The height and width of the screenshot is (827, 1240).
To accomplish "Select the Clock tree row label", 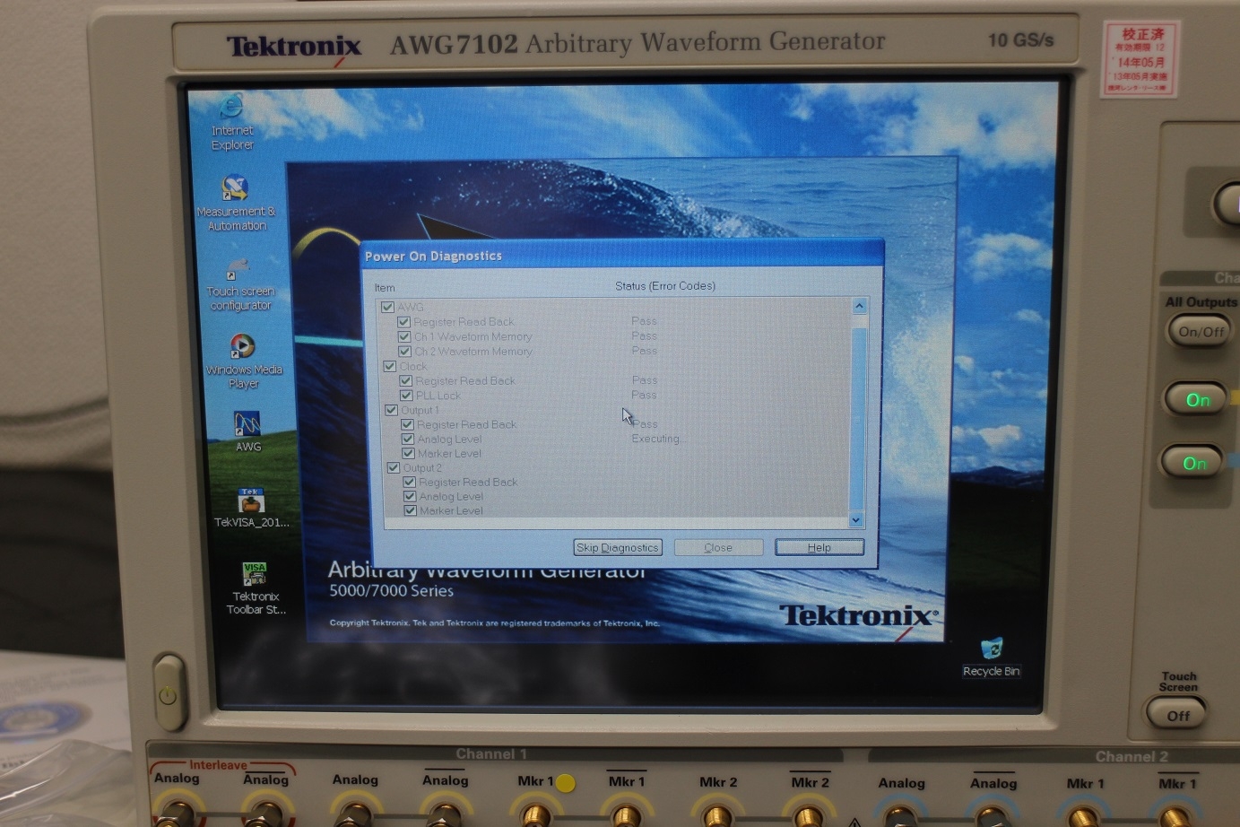I will tap(413, 366).
